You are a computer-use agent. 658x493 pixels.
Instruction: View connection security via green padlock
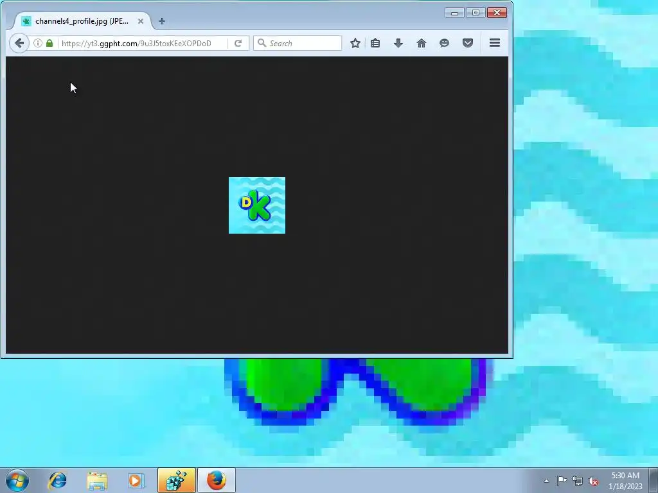tap(49, 43)
